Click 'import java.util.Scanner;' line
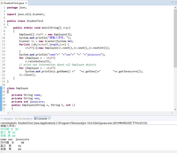 [x=26, y=14]
